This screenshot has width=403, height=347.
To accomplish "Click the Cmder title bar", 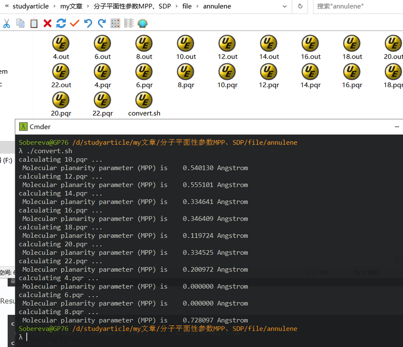I will 209,127.
